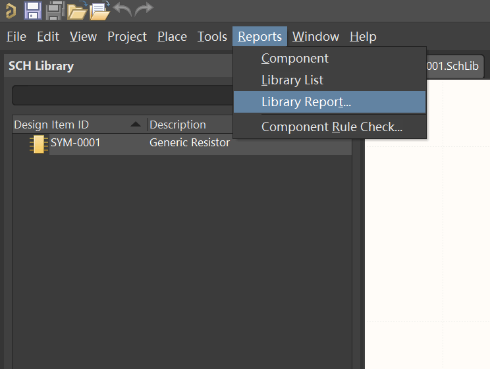Click the SCH Library search field
The width and height of the screenshot is (490, 369).
122,96
